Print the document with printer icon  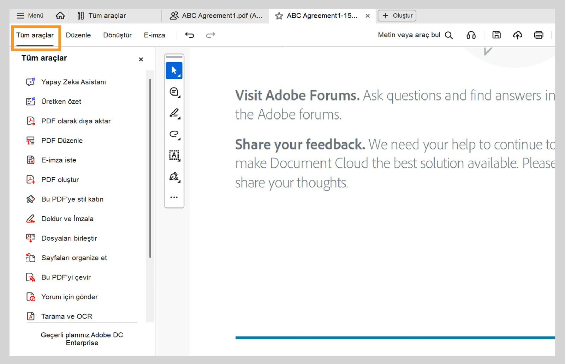click(539, 35)
